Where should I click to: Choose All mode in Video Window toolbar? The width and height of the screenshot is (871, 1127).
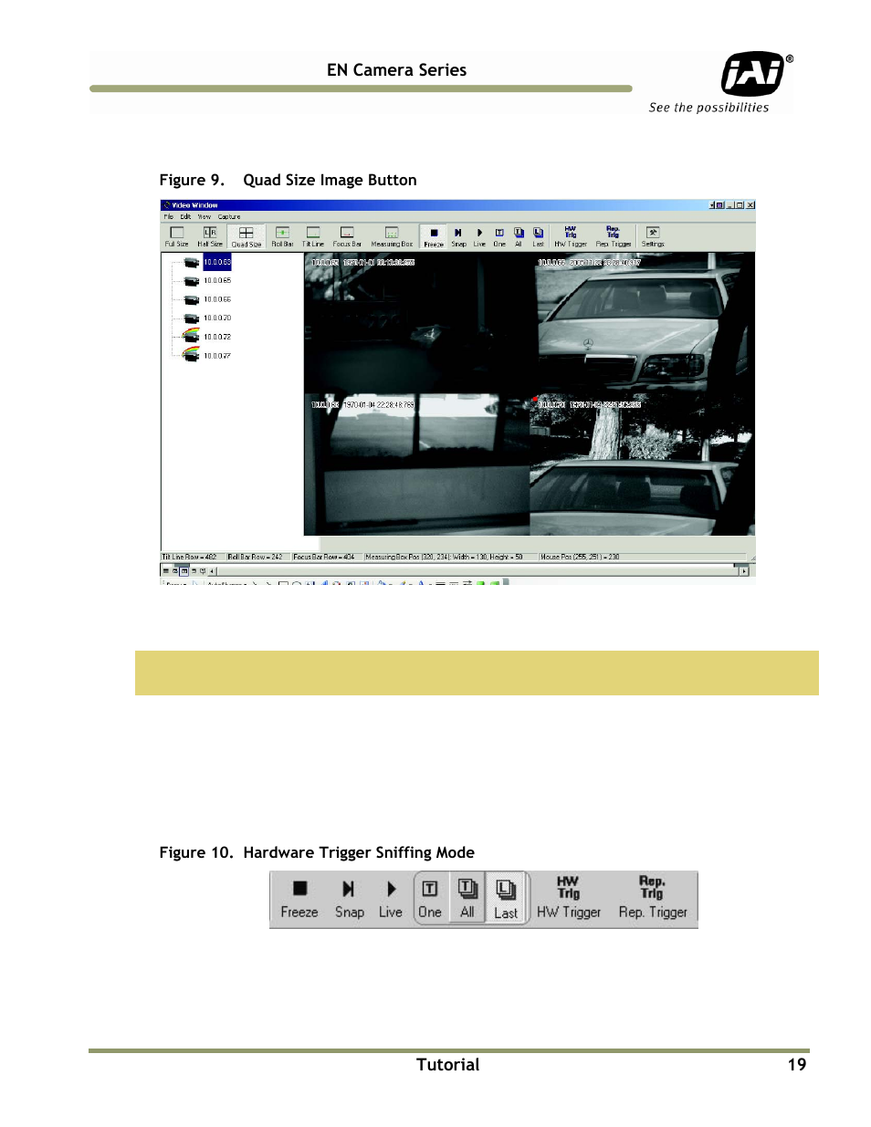click(x=519, y=237)
